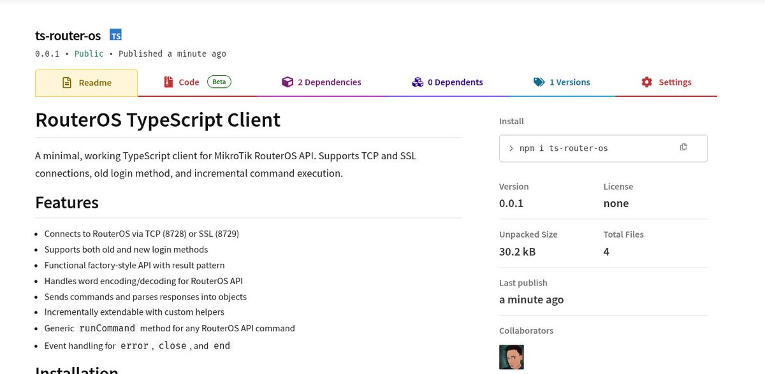Click the end inline code word

[222, 345]
